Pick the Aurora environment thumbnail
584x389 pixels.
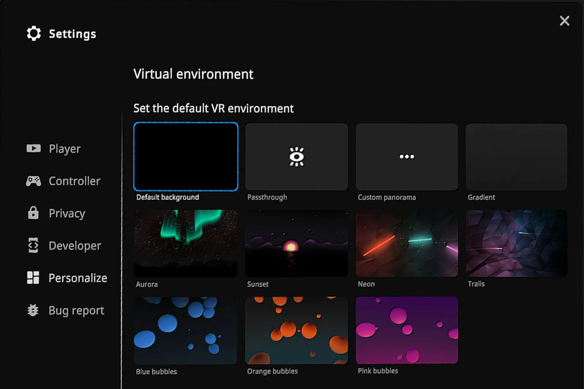[x=186, y=244]
